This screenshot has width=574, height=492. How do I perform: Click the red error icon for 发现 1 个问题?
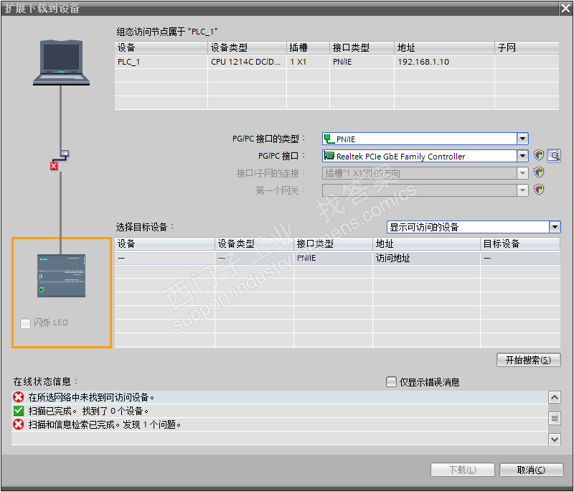click(19, 424)
